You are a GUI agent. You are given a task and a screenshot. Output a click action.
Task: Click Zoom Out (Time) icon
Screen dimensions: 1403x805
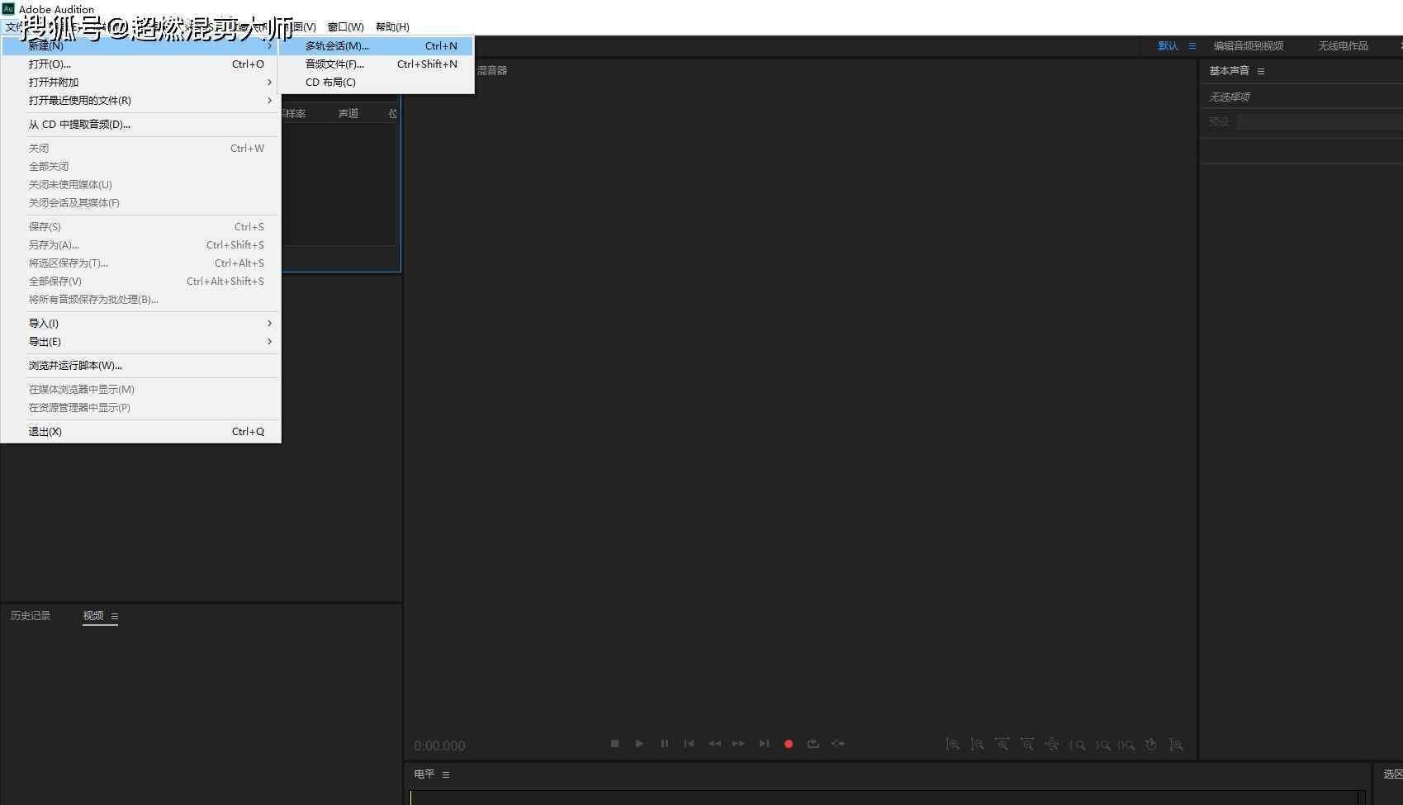tap(1026, 745)
